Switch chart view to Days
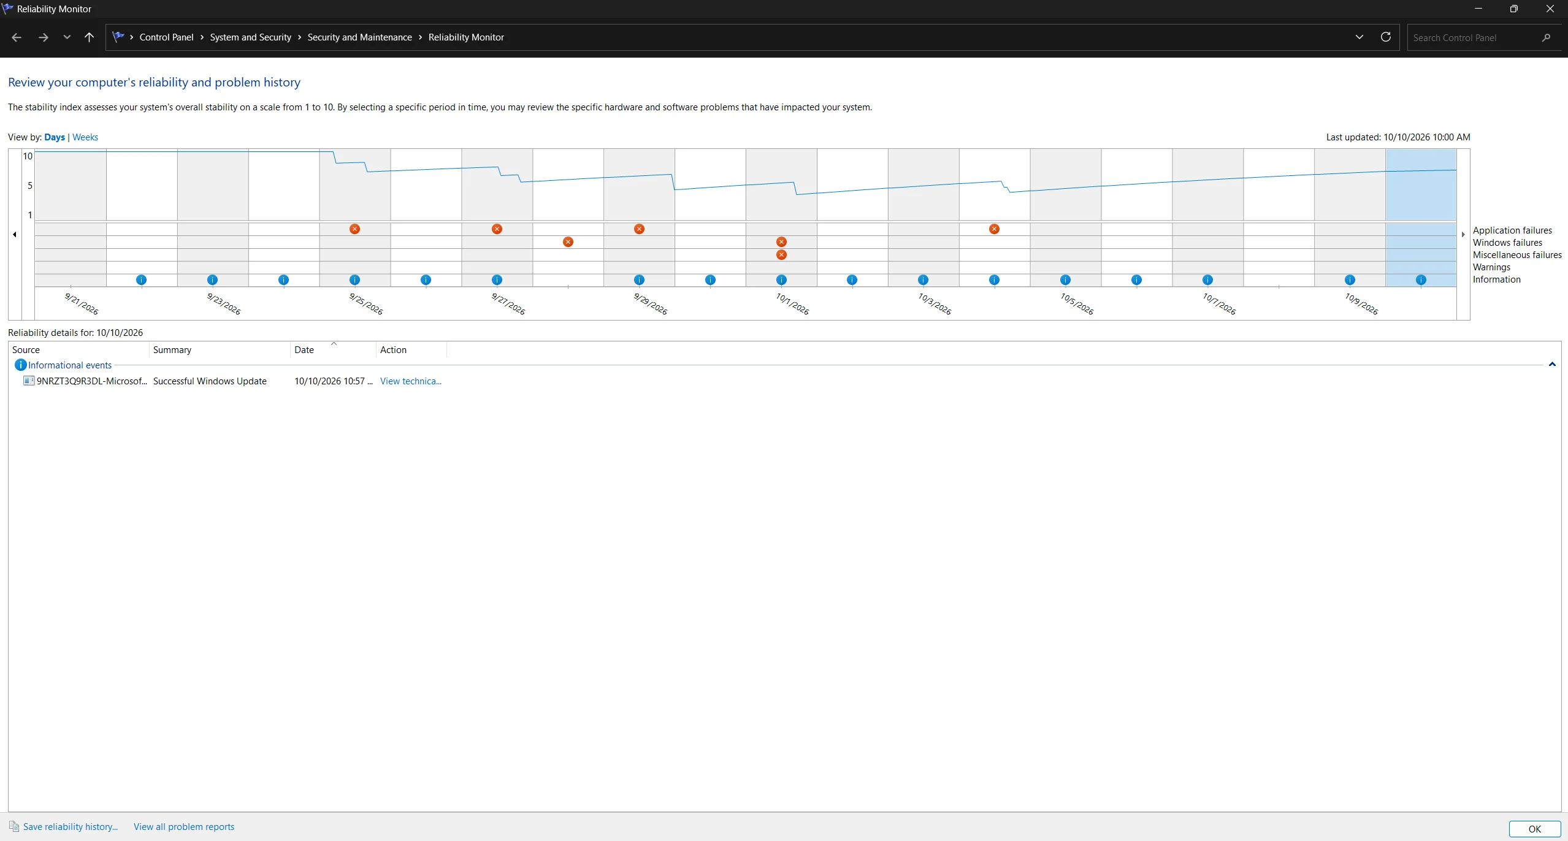 pyautogui.click(x=55, y=137)
